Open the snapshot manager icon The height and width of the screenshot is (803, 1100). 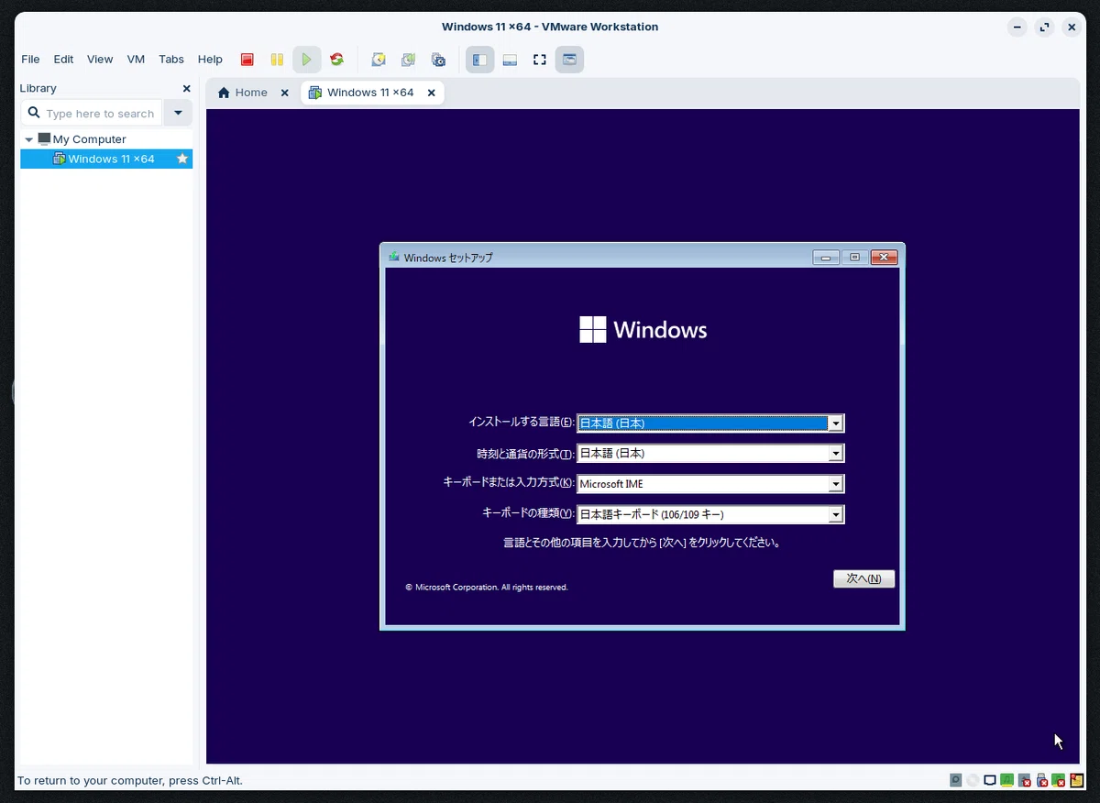click(x=439, y=60)
